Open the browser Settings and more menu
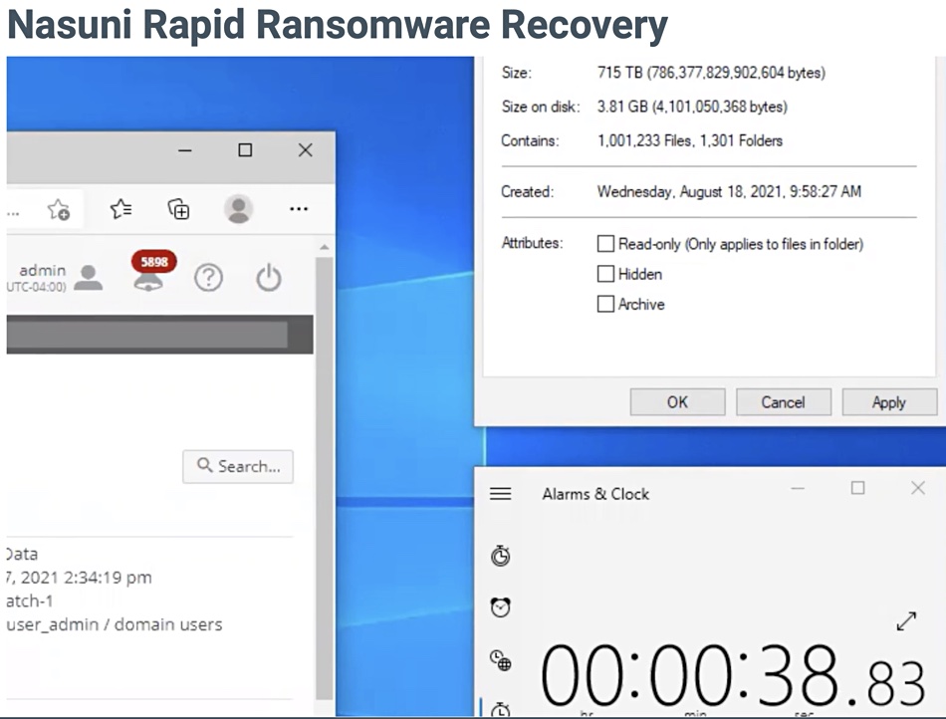The width and height of the screenshot is (946, 719). pos(299,209)
